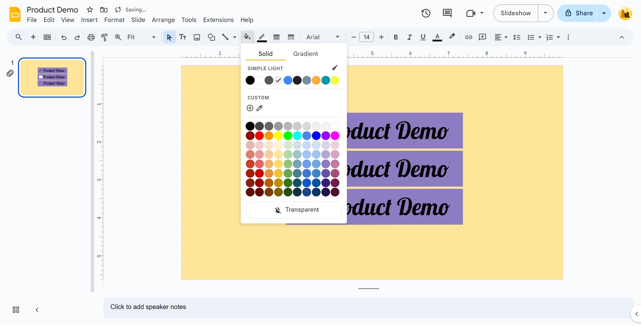Image resolution: width=641 pixels, height=326 pixels.
Task: Click the insert link icon
Action: [x=469, y=37]
